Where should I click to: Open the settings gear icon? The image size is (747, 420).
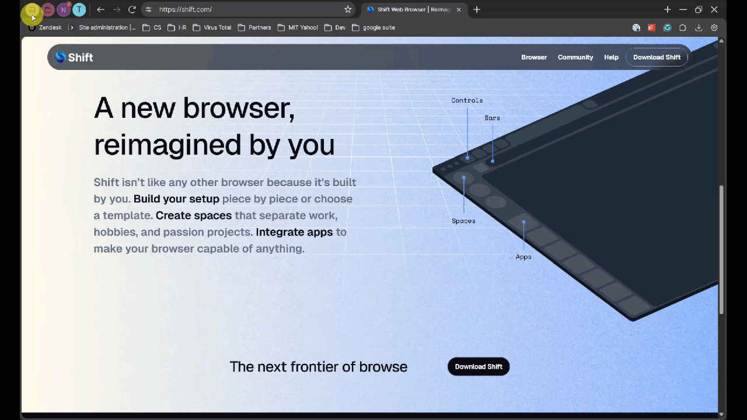pos(714,27)
